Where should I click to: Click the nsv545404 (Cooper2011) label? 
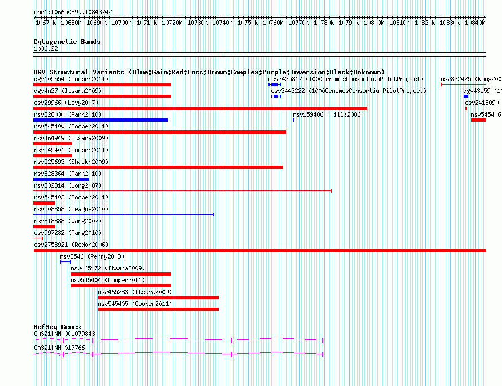click(108, 280)
